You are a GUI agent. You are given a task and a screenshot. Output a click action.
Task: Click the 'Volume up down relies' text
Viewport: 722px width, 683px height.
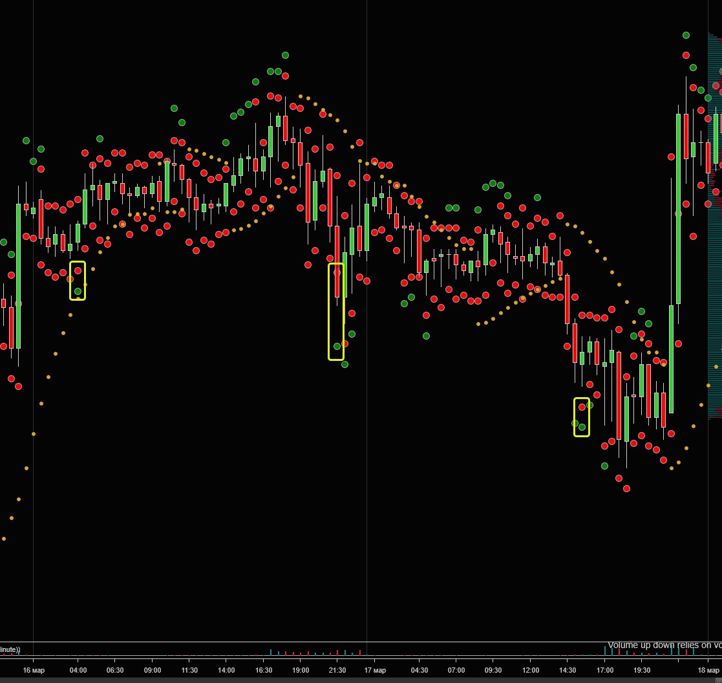click(653, 645)
